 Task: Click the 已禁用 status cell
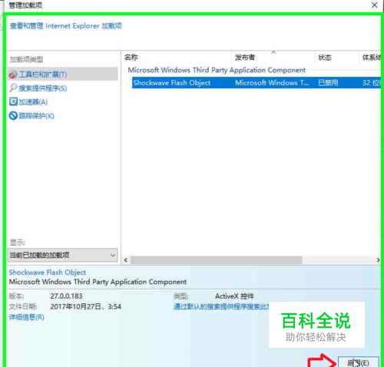328,83
